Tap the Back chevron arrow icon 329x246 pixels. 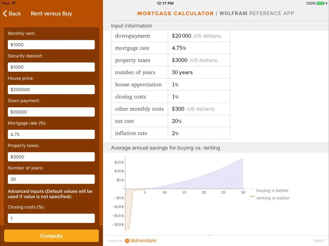tap(5, 14)
